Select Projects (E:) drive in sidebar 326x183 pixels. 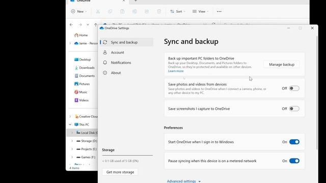pyautogui.click(x=87, y=149)
